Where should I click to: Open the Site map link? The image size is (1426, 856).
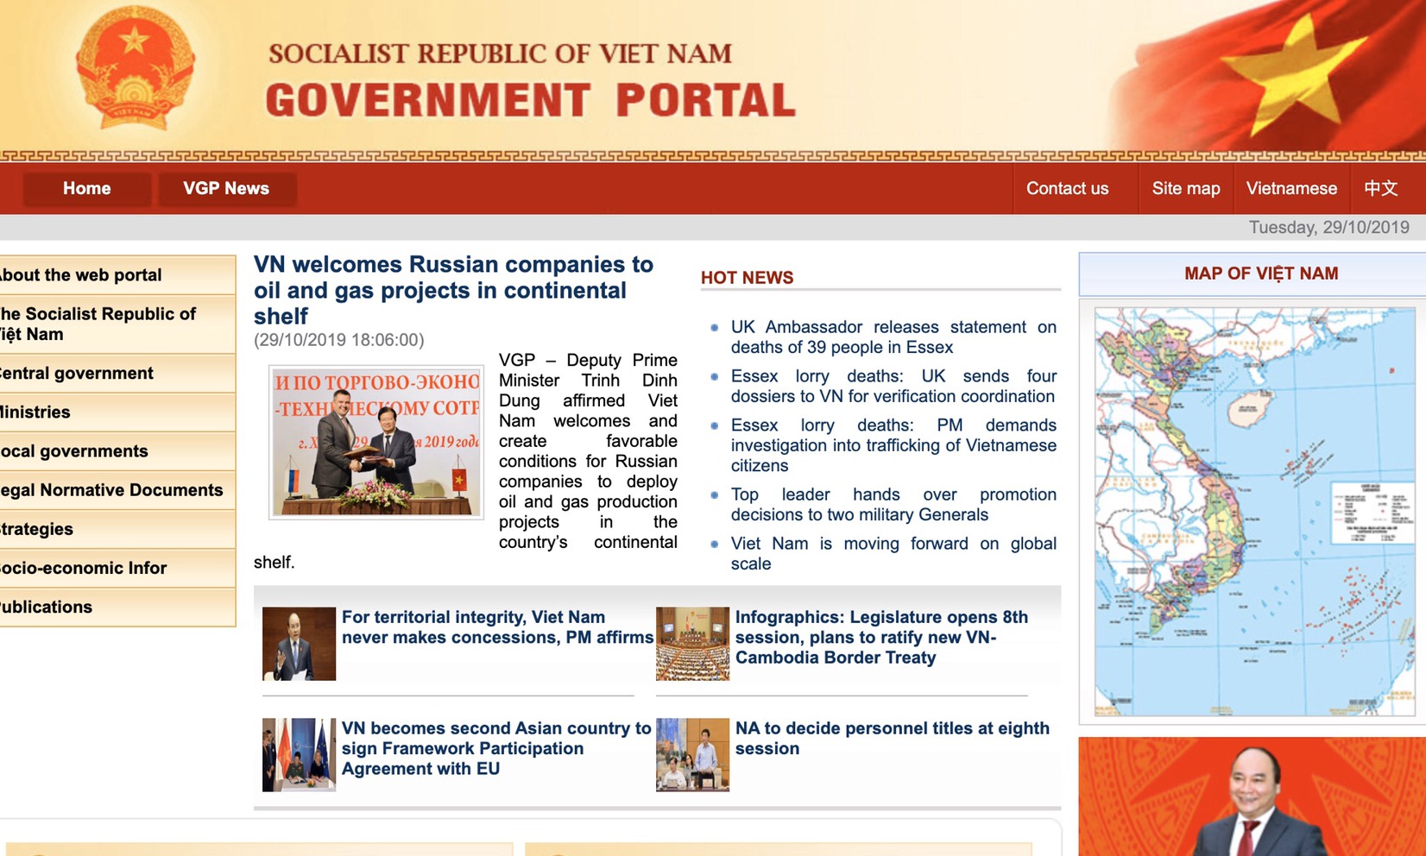pyautogui.click(x=1186, y=188)
